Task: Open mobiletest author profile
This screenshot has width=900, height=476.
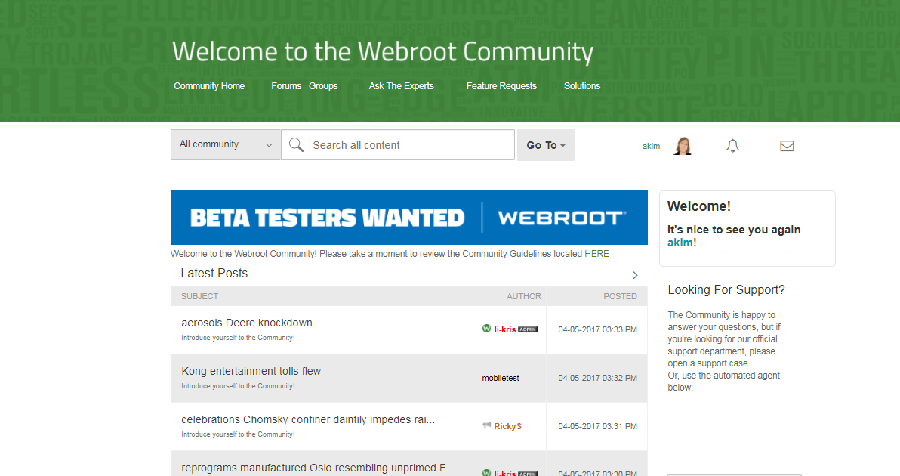Action: (x=501, y=378)
